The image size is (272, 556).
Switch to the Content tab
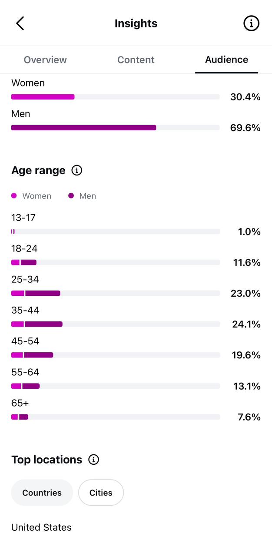(136, 60)
